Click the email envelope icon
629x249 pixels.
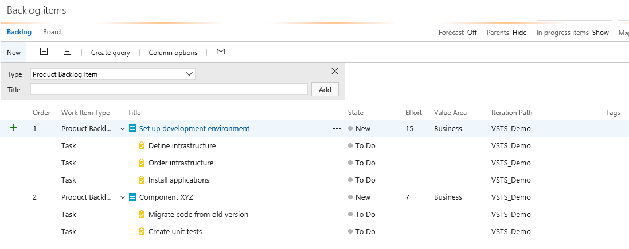(x=221, y=52)
